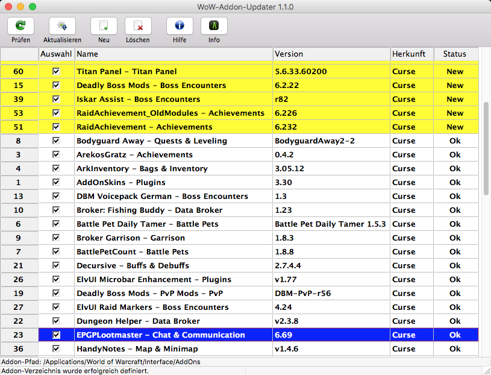Toggle the HandyNotes checkbox

pyautogui.click(x=56, y=348)
